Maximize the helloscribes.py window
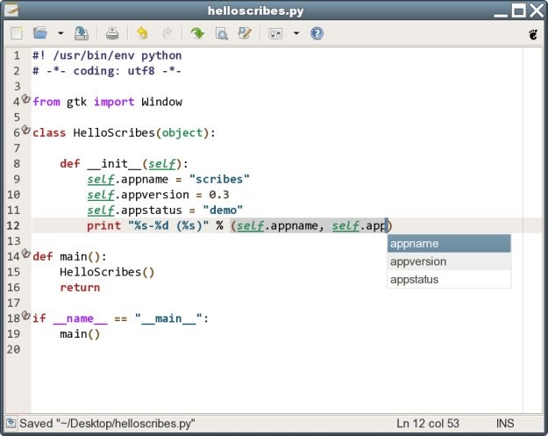The height and width of the screenshot is (436, 548). (519, 11)
